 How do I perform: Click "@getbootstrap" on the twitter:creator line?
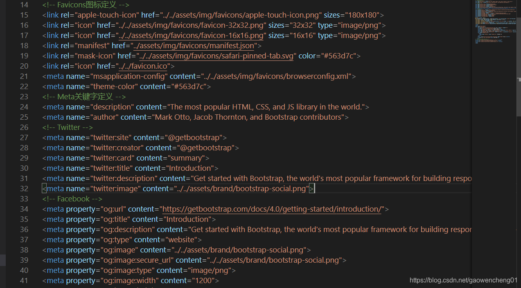coord(205,148)
